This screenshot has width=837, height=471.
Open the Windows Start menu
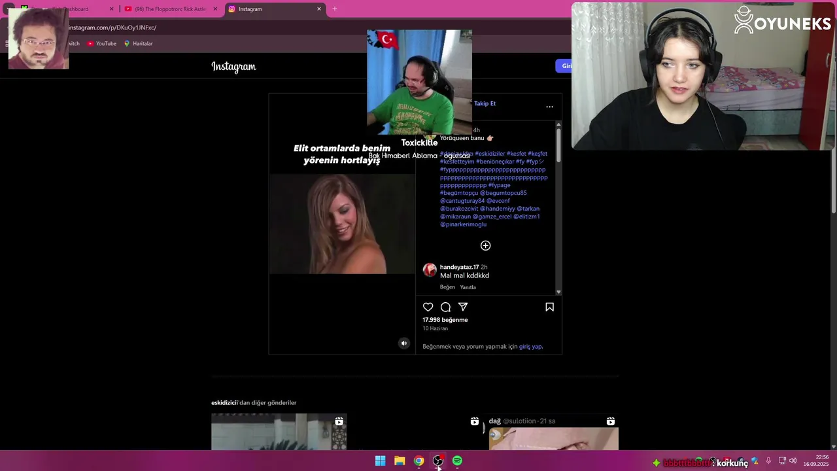click(380, 461)
